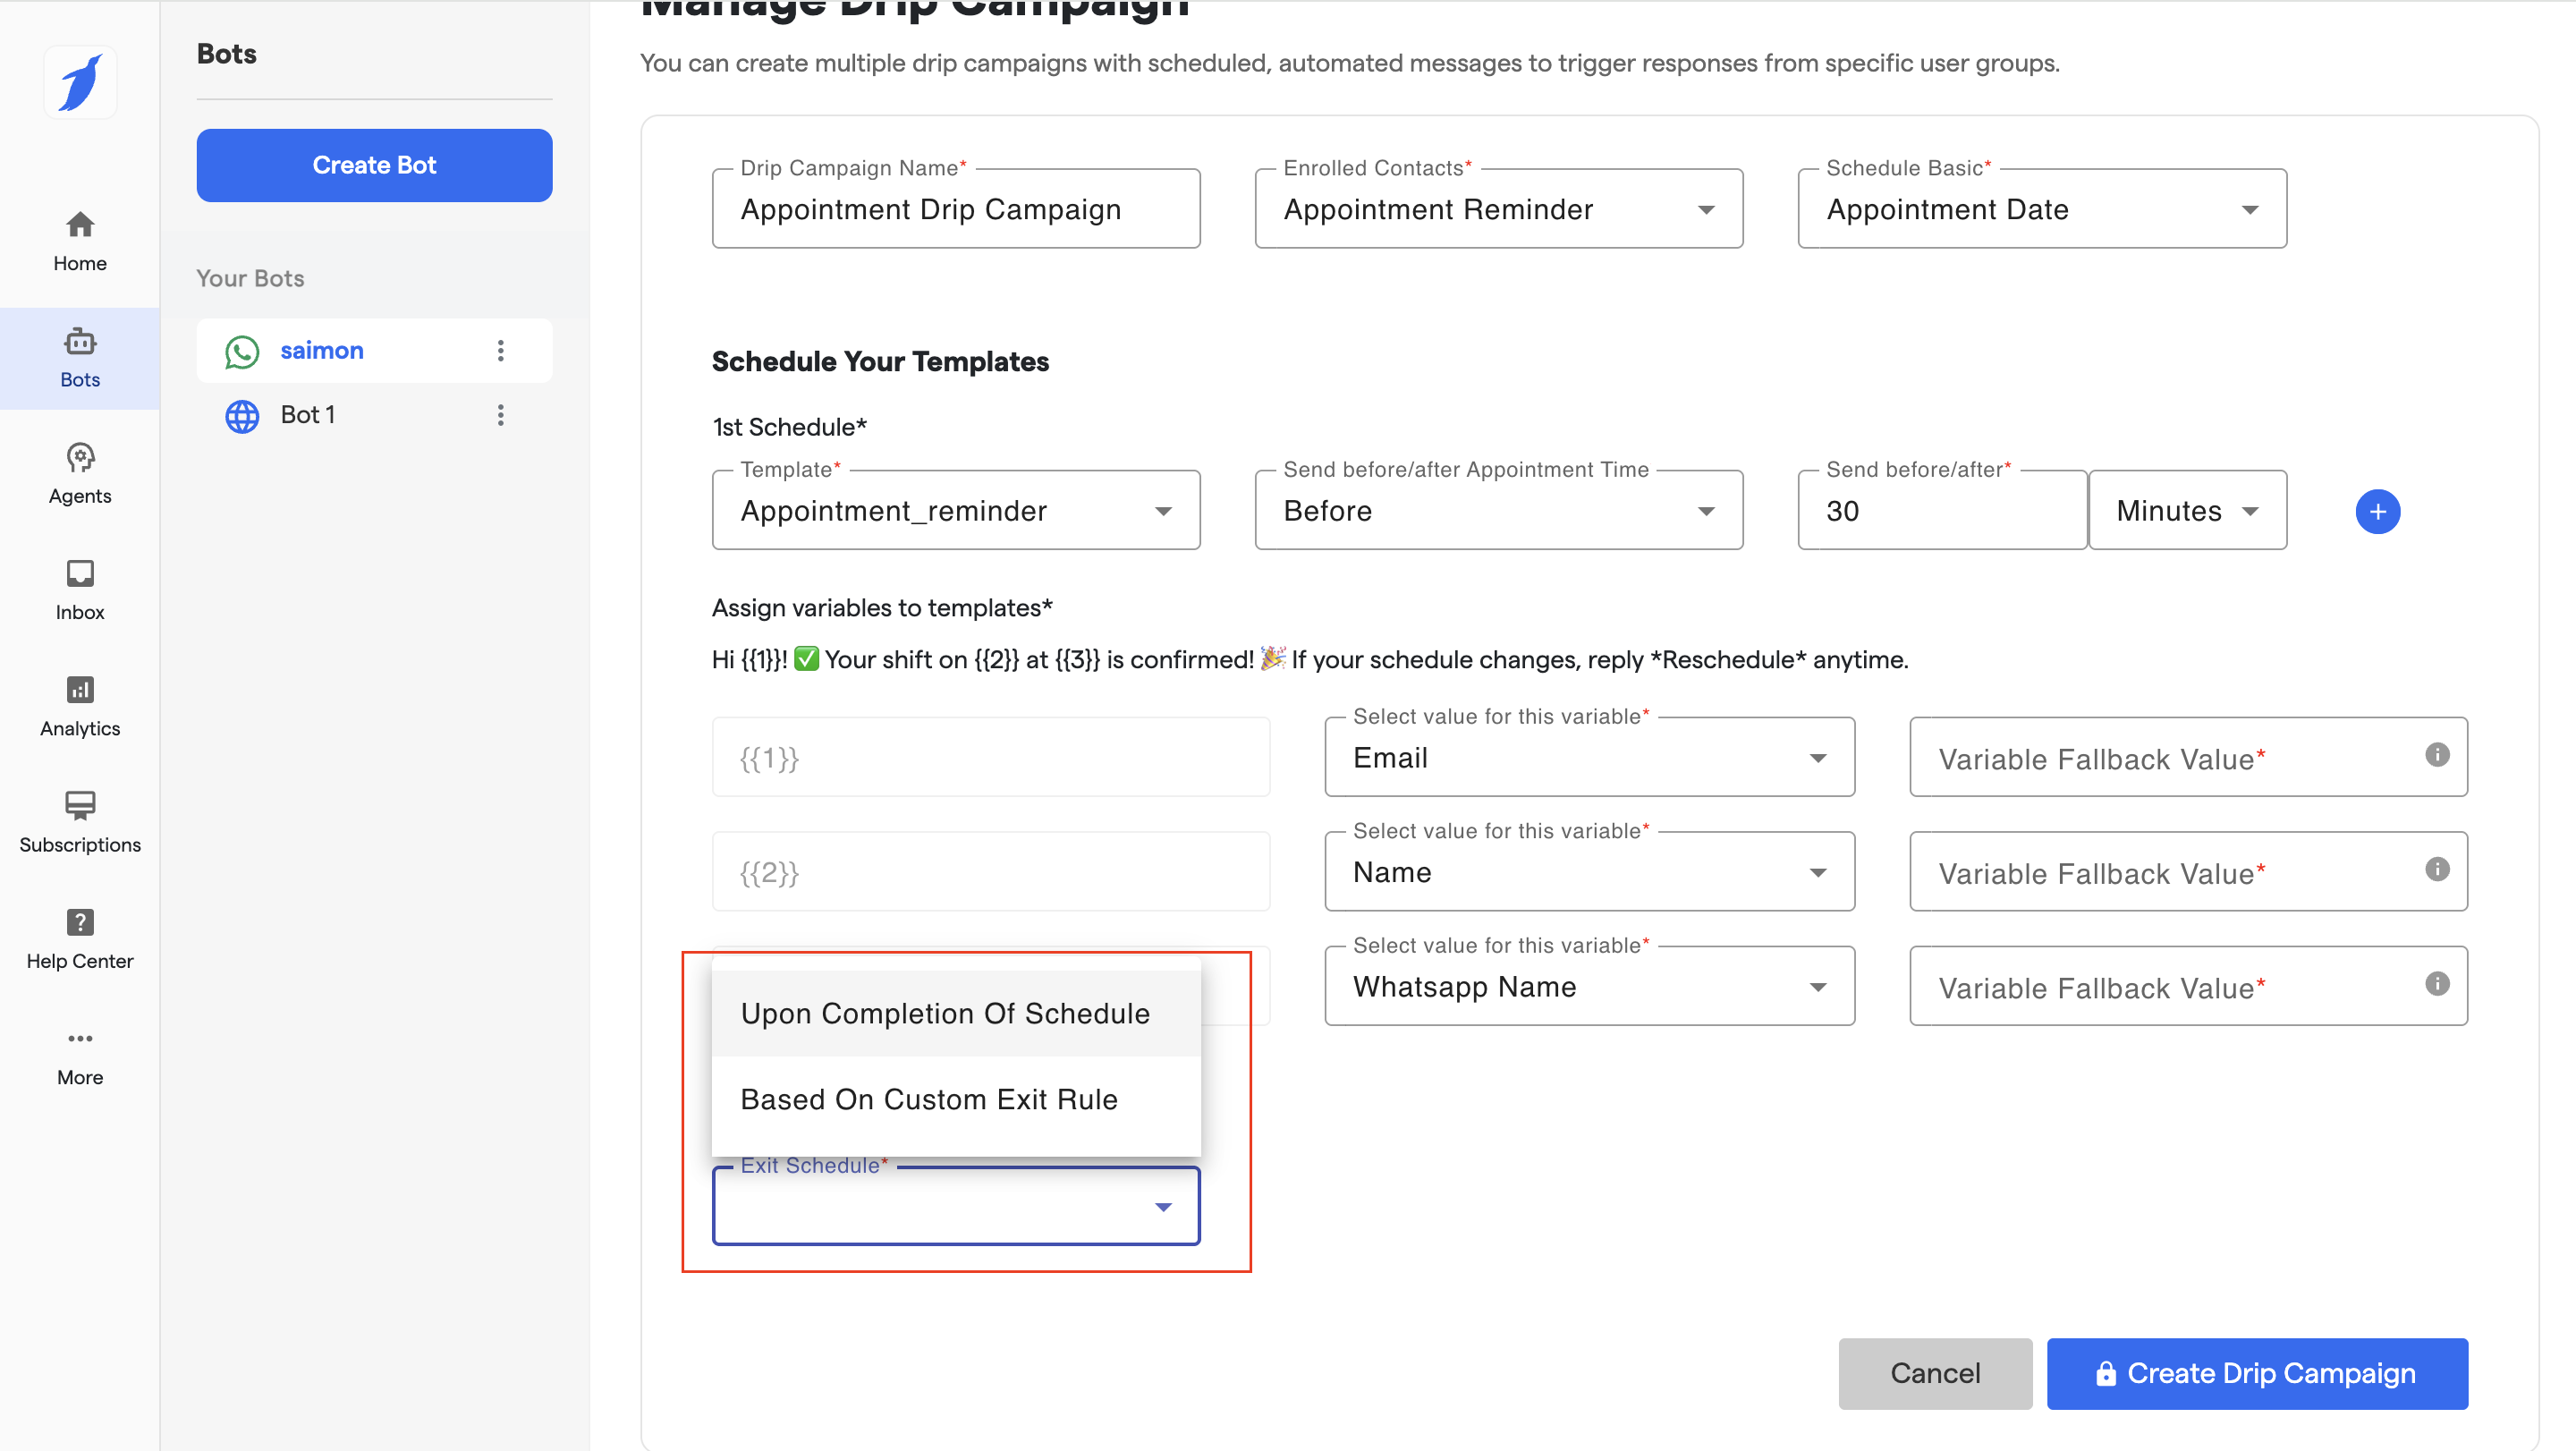Viewport: 2576px width, 1451px height.
Task: Open Help Center from sidebar
Action: 80,938
